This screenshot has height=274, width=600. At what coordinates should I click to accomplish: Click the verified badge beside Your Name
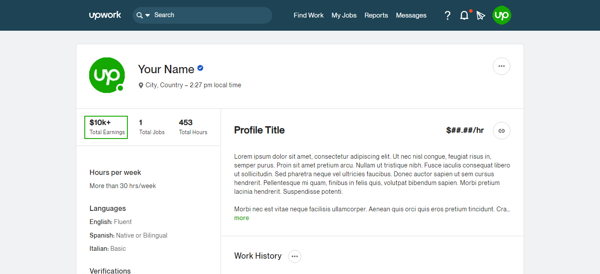(200, 68)
